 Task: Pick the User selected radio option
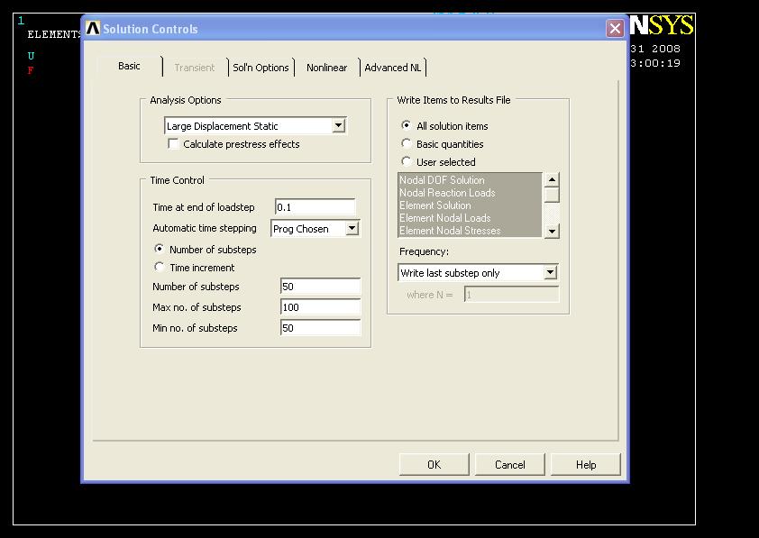tap(407, 162)
